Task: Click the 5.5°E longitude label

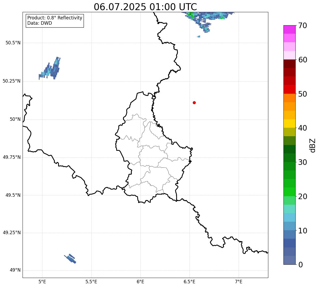Action: pos(91,281)
